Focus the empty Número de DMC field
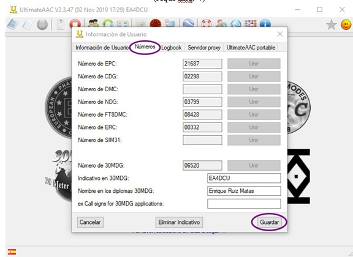This screenshot has height=257, width=353. 202,89
